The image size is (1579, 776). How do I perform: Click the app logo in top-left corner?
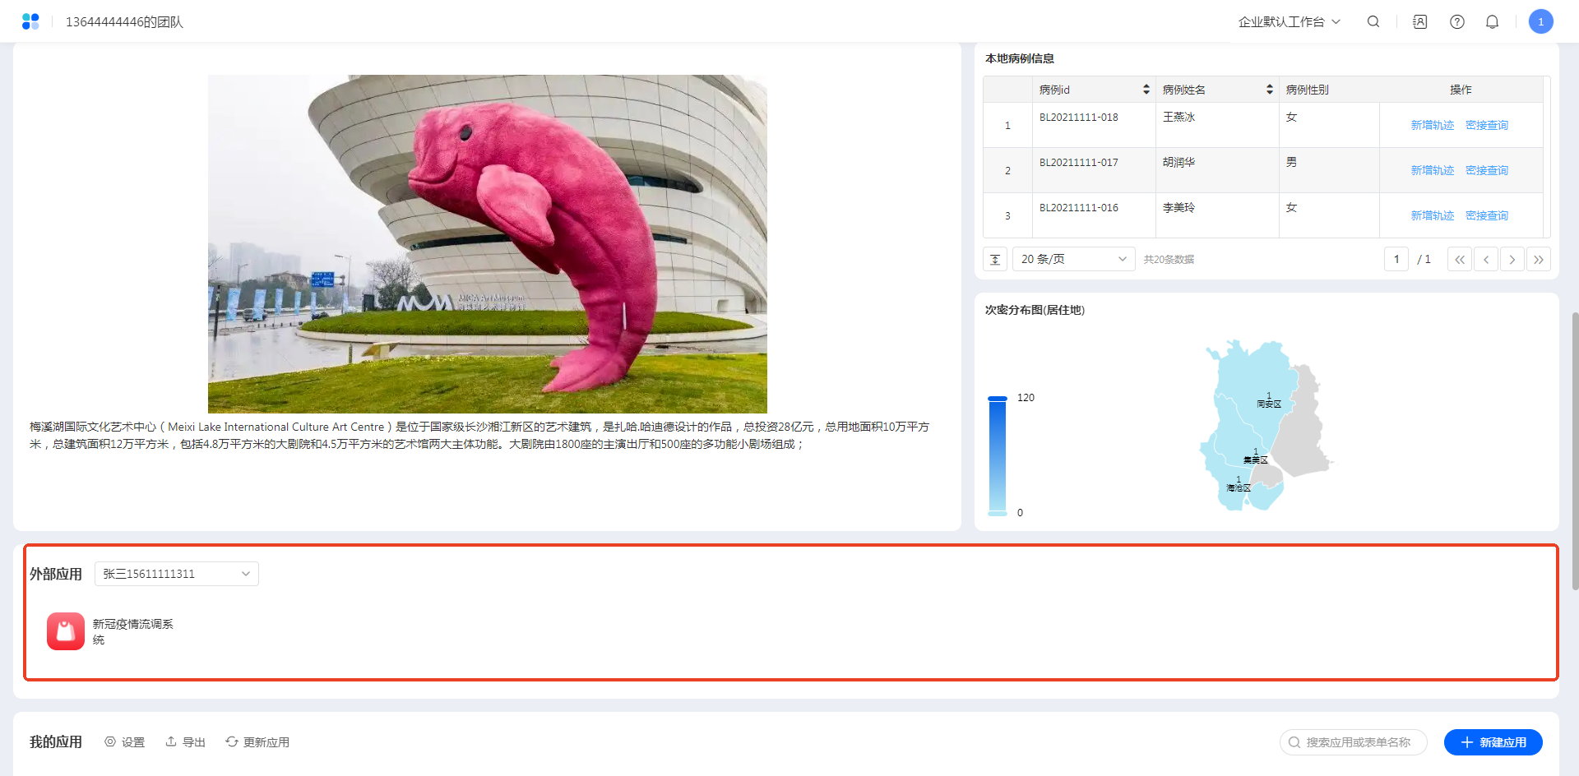30,21
